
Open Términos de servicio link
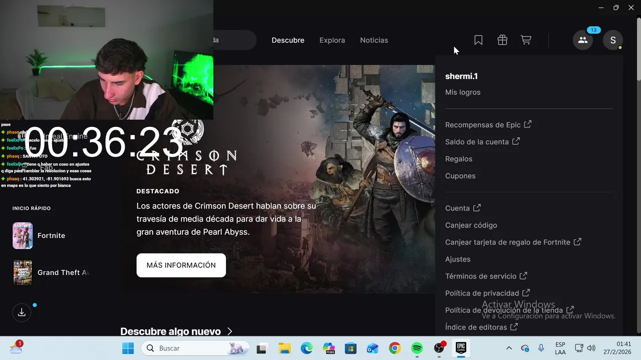(486, 276)
